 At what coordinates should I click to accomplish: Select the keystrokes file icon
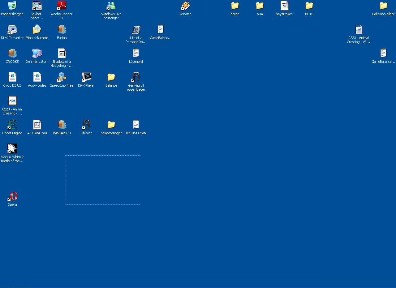(284, 6)
